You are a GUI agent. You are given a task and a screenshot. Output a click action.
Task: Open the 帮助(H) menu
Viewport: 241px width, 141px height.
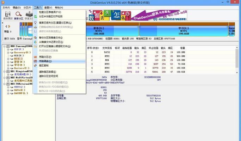point(59,7)
